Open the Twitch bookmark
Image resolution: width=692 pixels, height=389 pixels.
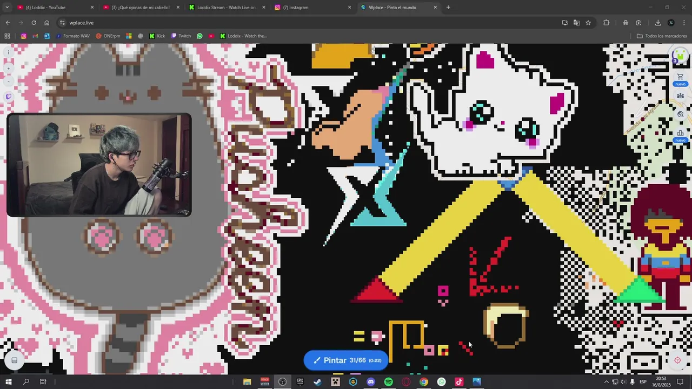[181, 36]
